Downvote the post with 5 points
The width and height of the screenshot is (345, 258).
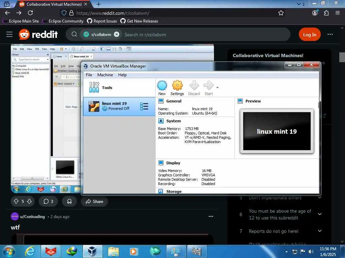(29, 202)
